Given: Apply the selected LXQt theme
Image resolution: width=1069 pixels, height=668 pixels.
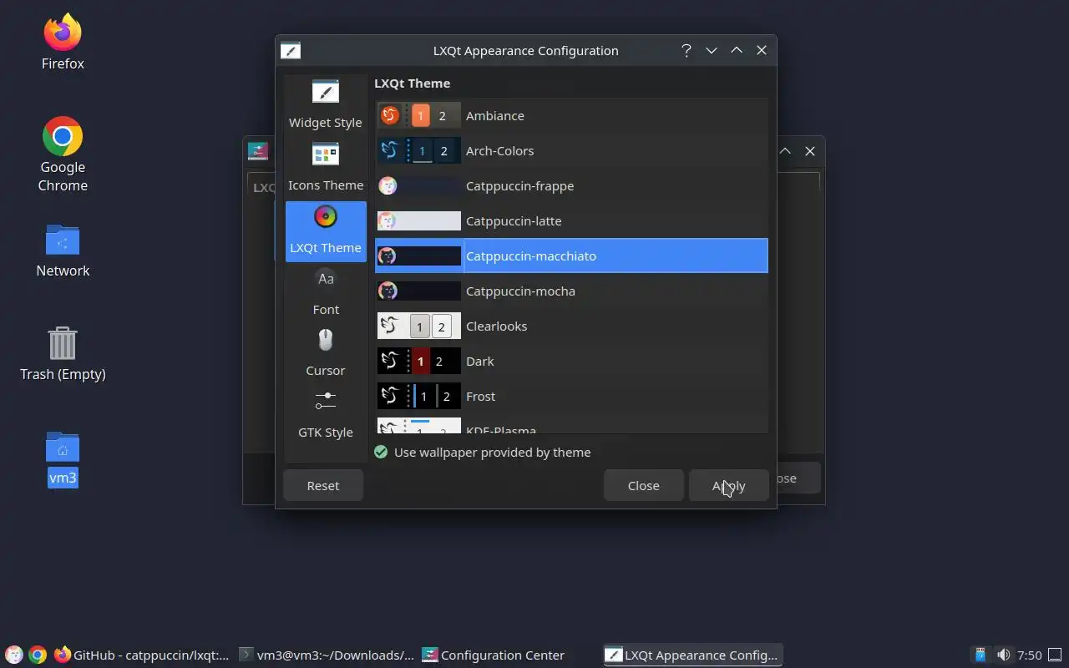Looking at the screenshot, I should [x=729, y=486].
